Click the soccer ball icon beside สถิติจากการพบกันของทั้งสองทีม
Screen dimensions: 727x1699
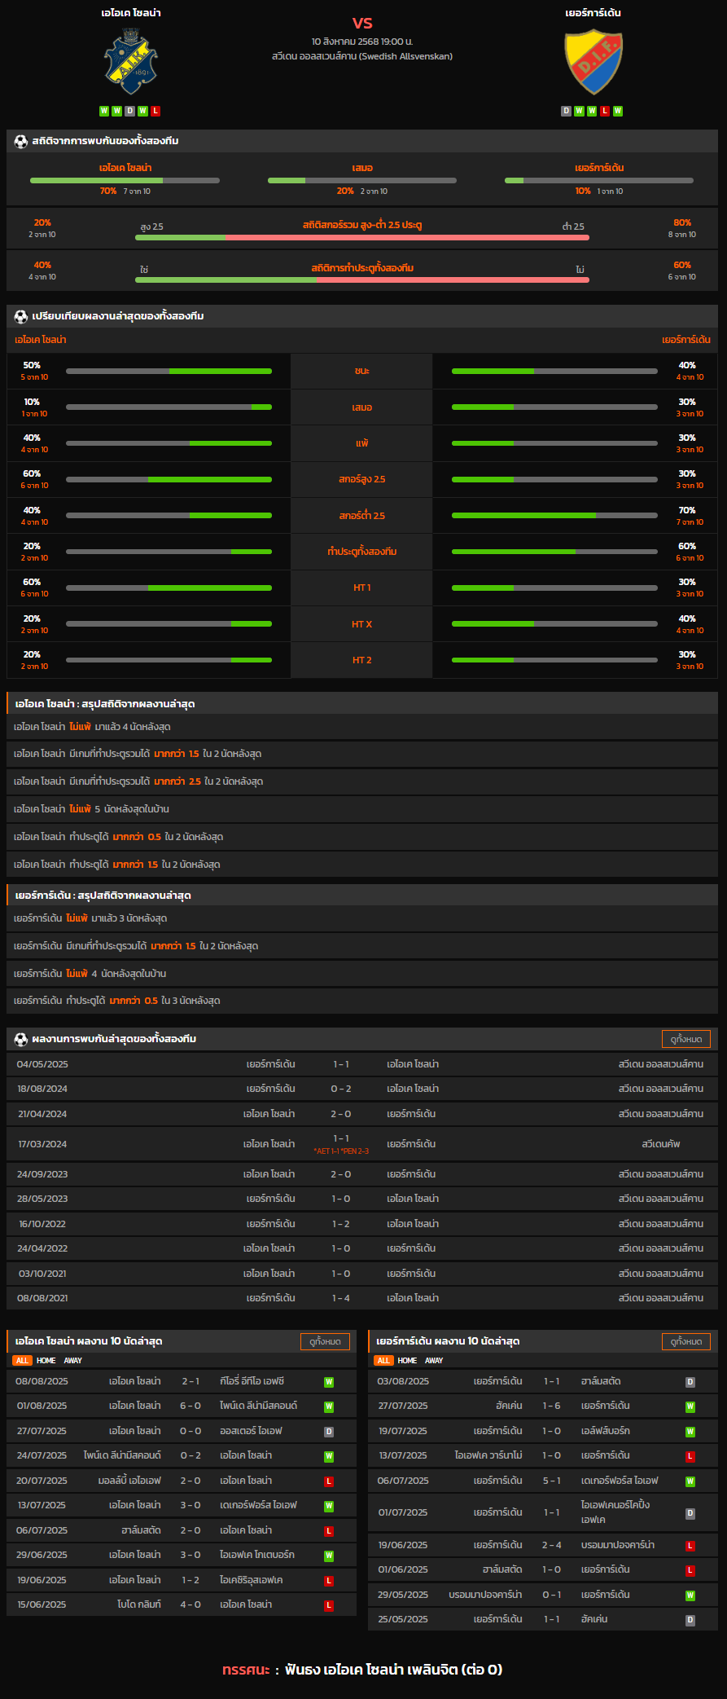coord(21,141)
